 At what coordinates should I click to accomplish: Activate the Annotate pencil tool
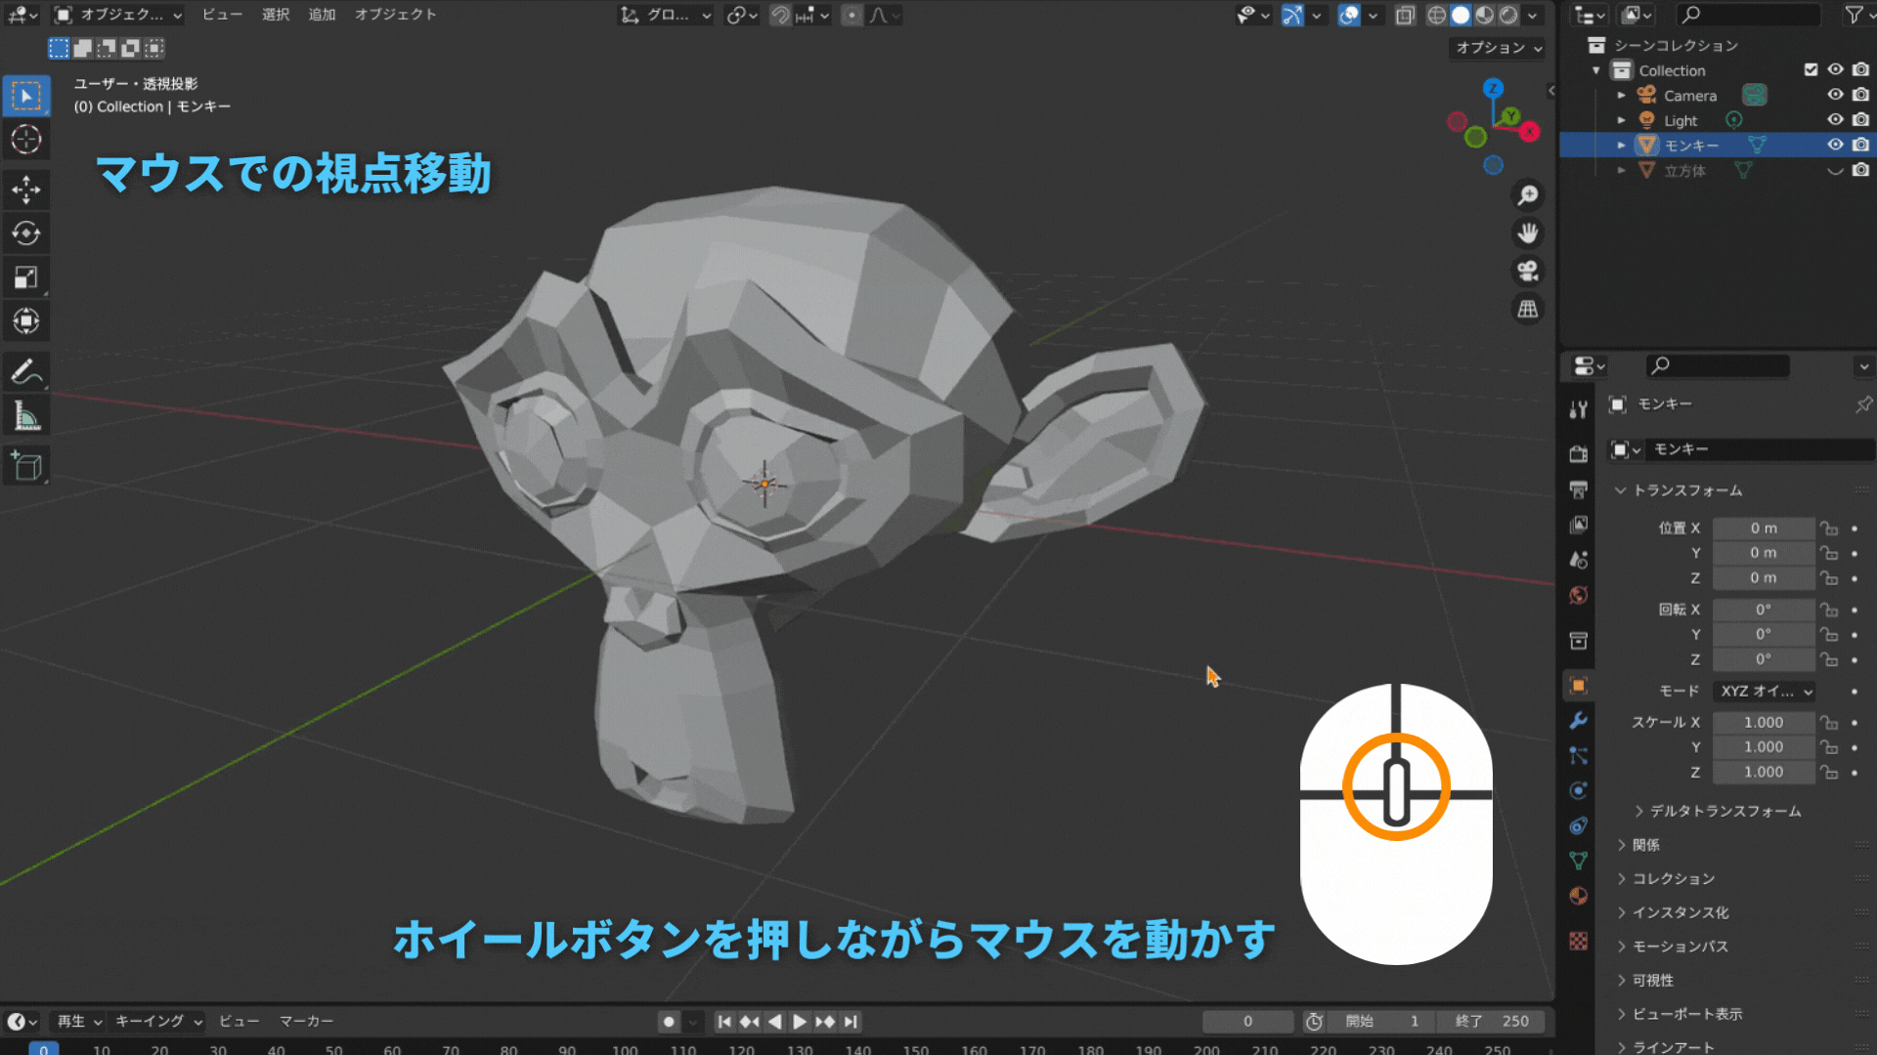tap(26, 372)
